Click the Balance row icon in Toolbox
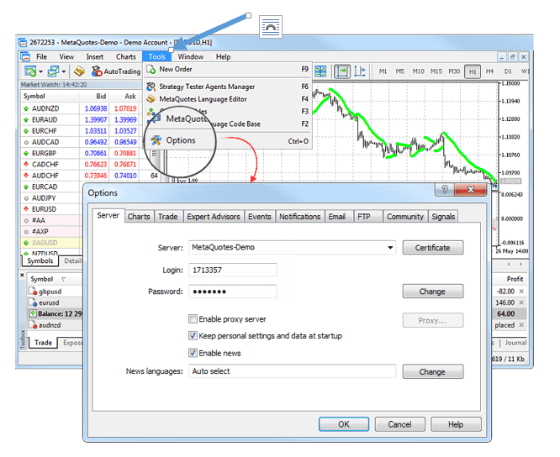Viewport: 560px width, 457px height. click(x=33, y=313)
